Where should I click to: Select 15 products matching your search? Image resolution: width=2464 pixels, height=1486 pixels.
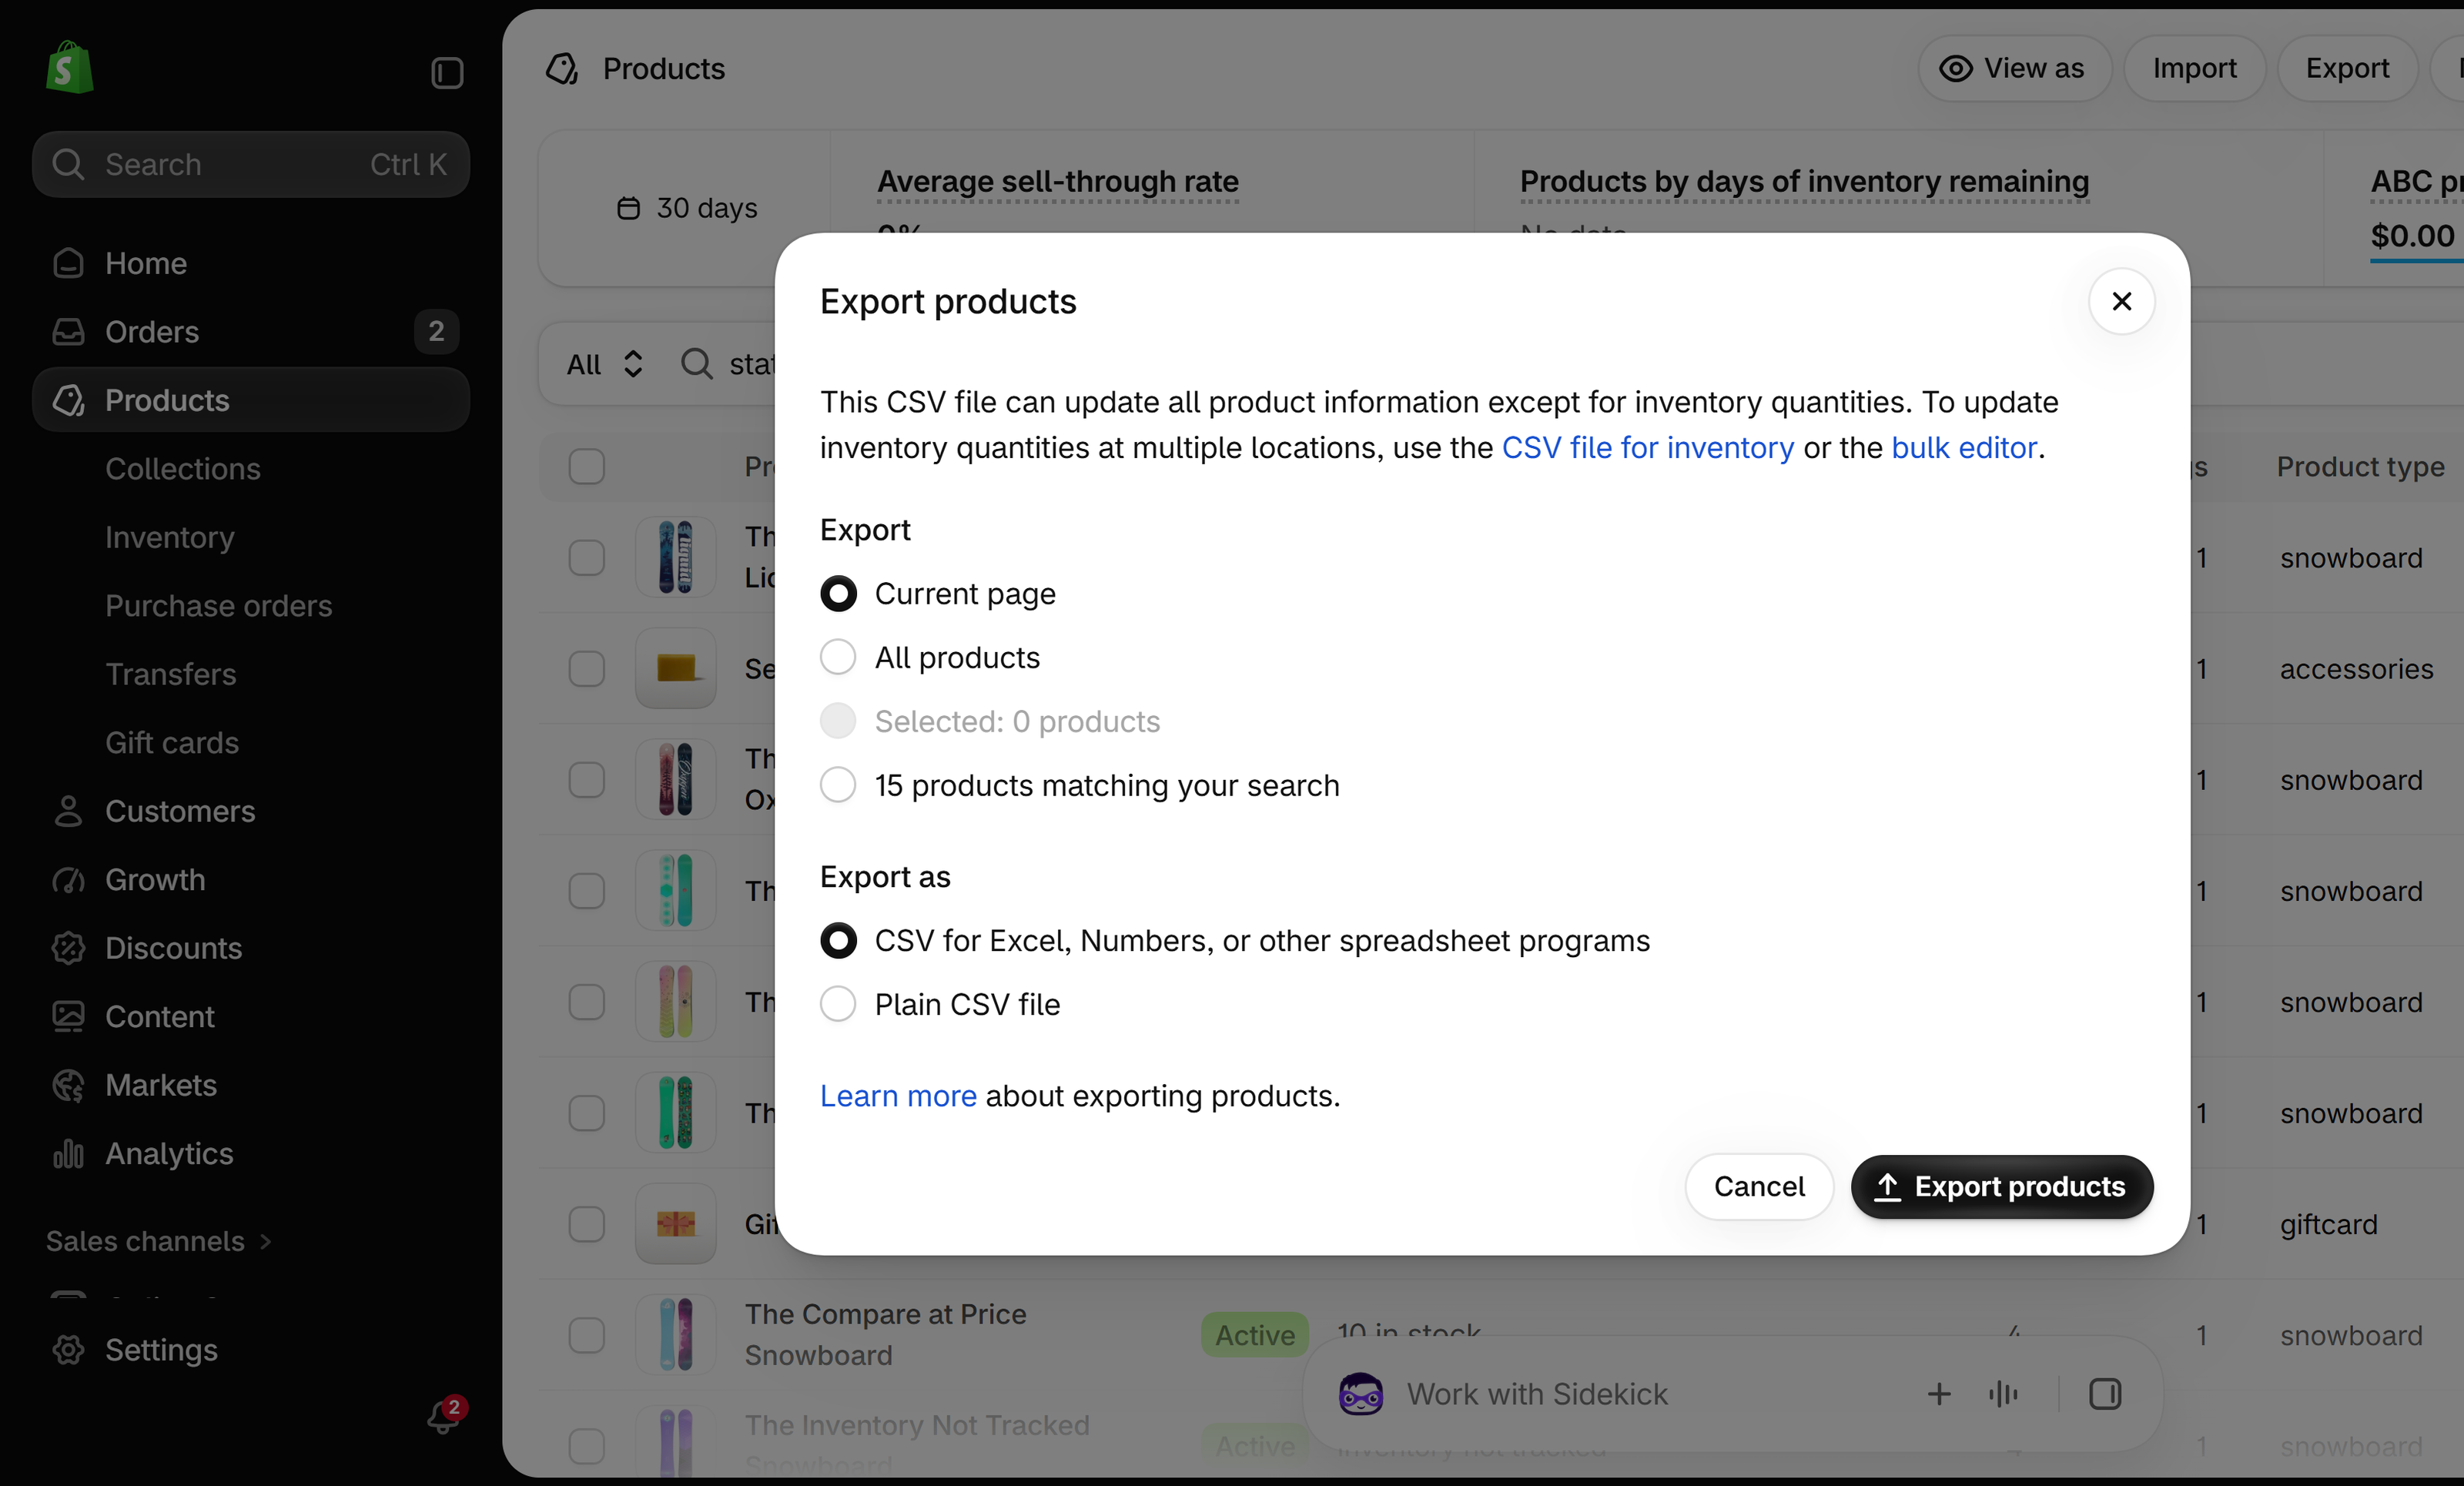[x=838, y=785]
